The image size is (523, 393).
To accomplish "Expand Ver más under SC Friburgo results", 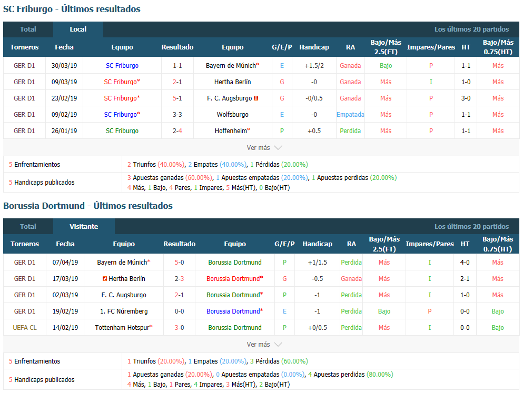I will click(x=264, y=147).
